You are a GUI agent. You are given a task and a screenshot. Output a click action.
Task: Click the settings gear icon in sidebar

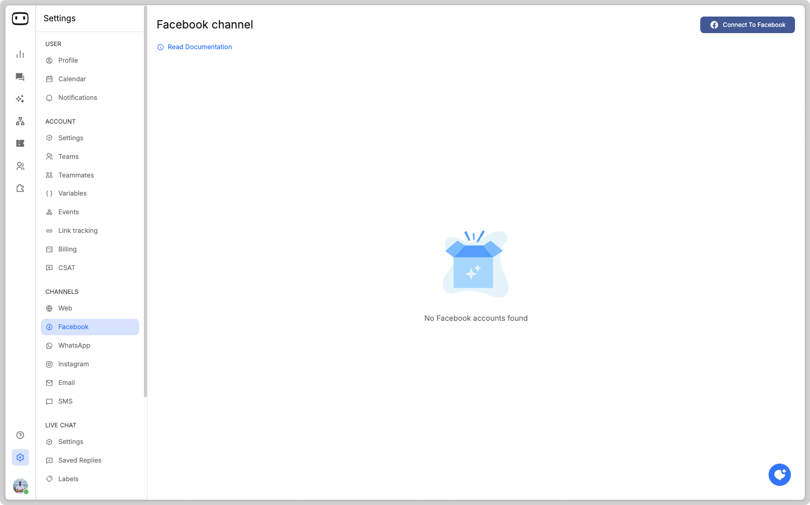(x=20, y=457)
